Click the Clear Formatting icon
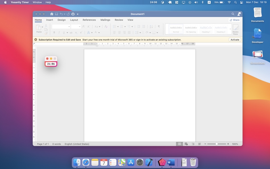Viewport: 270px width, 169px height. coord(106,26)
